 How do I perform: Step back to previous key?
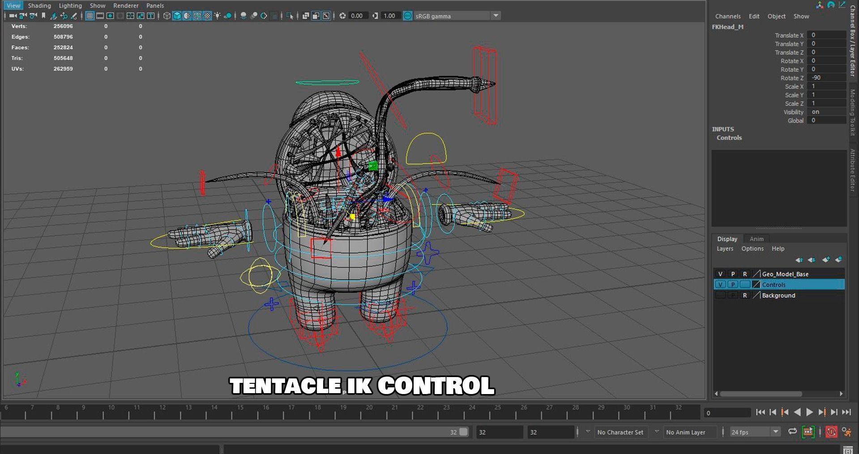click(x=785, y=412)
